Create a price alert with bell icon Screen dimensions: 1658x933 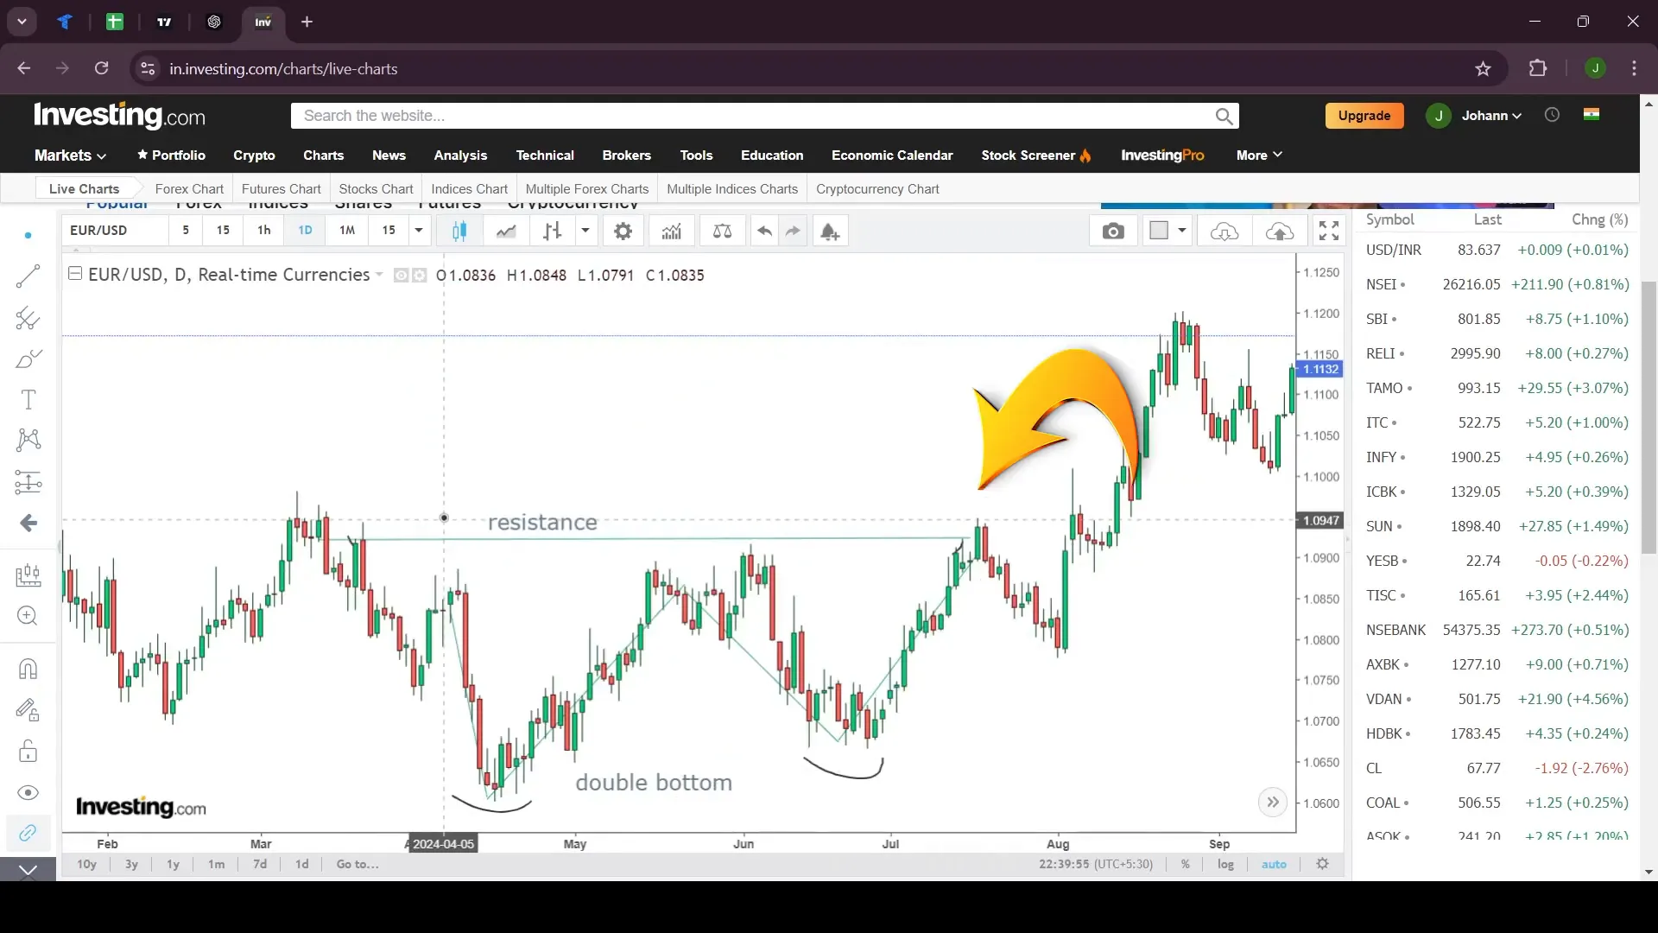coord(829,231)
